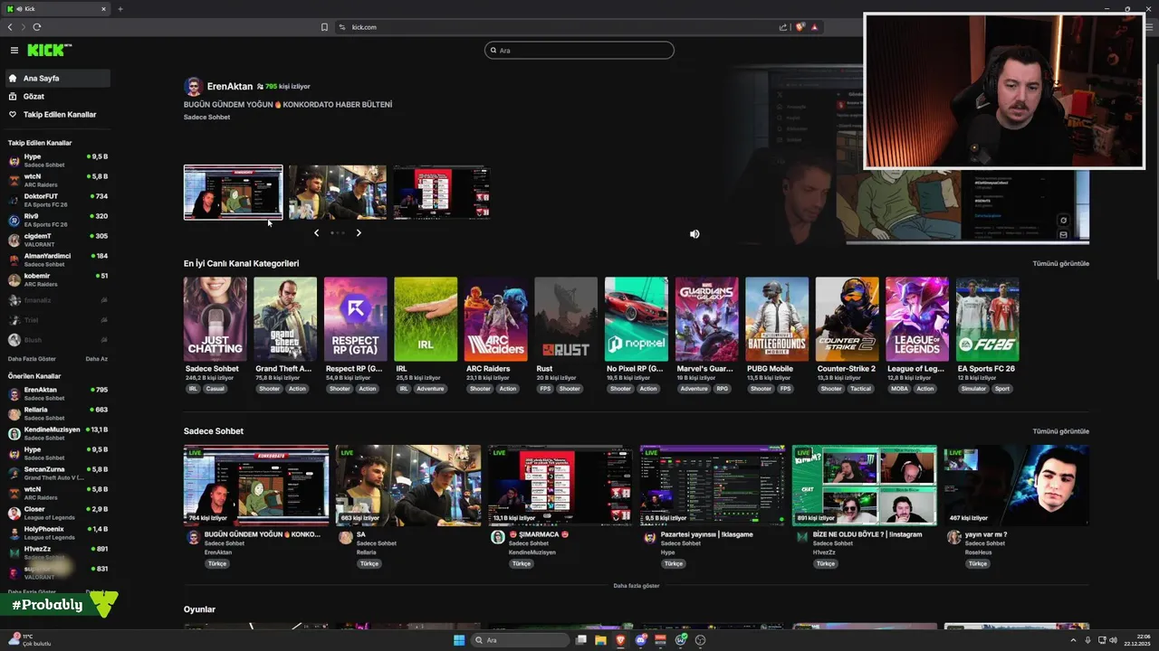The width and height of the screenshot is (1159, 651).
Task: Show next featured stream carousel arrow
Action: [359, 233]
